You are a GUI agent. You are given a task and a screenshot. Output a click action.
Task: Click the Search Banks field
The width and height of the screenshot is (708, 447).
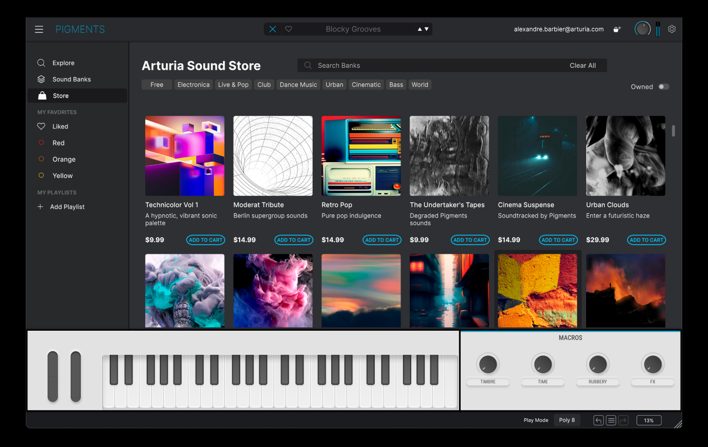coord(452,65)
